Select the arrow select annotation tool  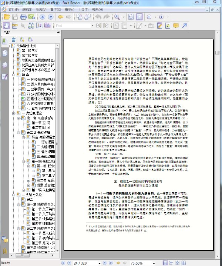coord(23,26)
